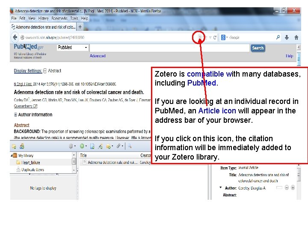Open the Google search engine selector
Screen dimensions: 308x231
(x=224, y=37)
